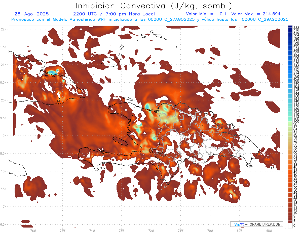Click the '6.5N' latitude label

[4, 224]
